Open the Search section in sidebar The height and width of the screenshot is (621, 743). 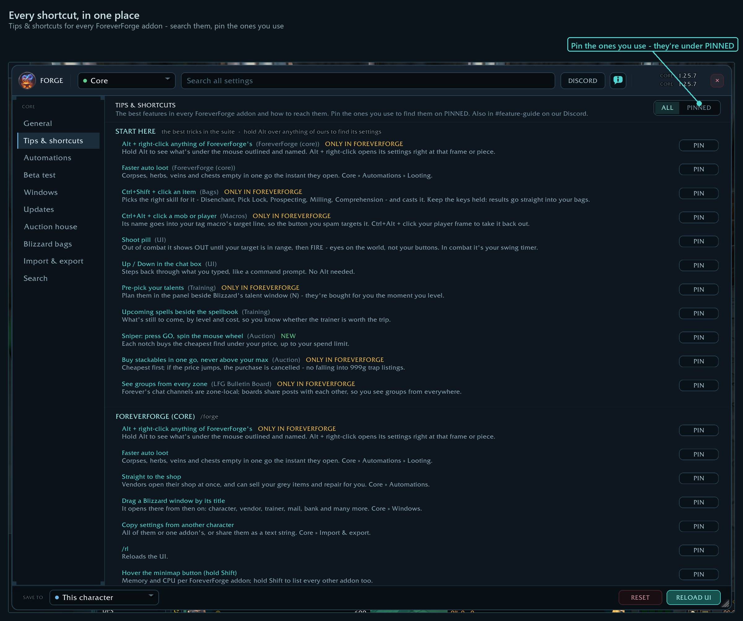(x=59, y=279)
